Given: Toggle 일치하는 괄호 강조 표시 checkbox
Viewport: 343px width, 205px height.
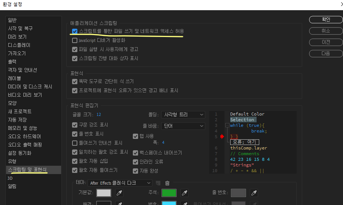Looking at the screenshot, I should [75, 152].
